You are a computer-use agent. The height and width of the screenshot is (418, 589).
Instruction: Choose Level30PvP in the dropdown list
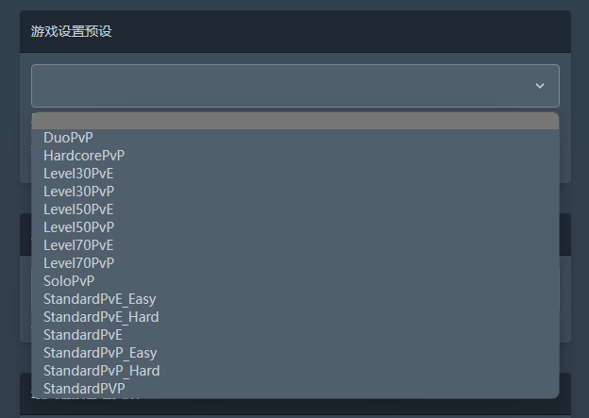(295, 192)
